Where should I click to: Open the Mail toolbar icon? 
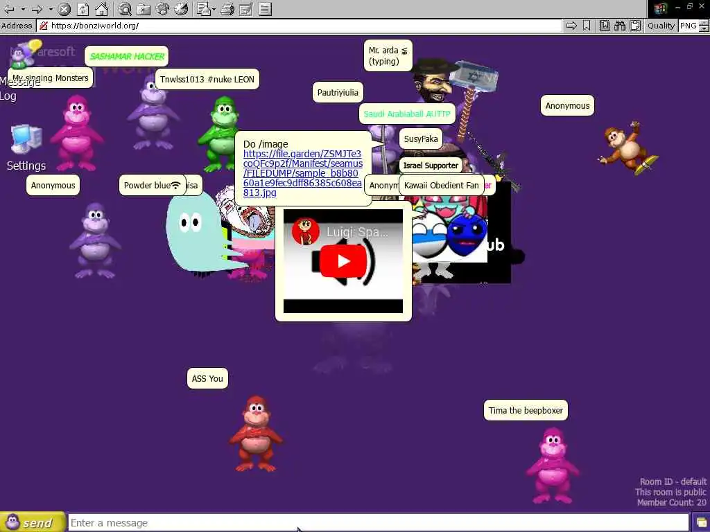point(204,8)
